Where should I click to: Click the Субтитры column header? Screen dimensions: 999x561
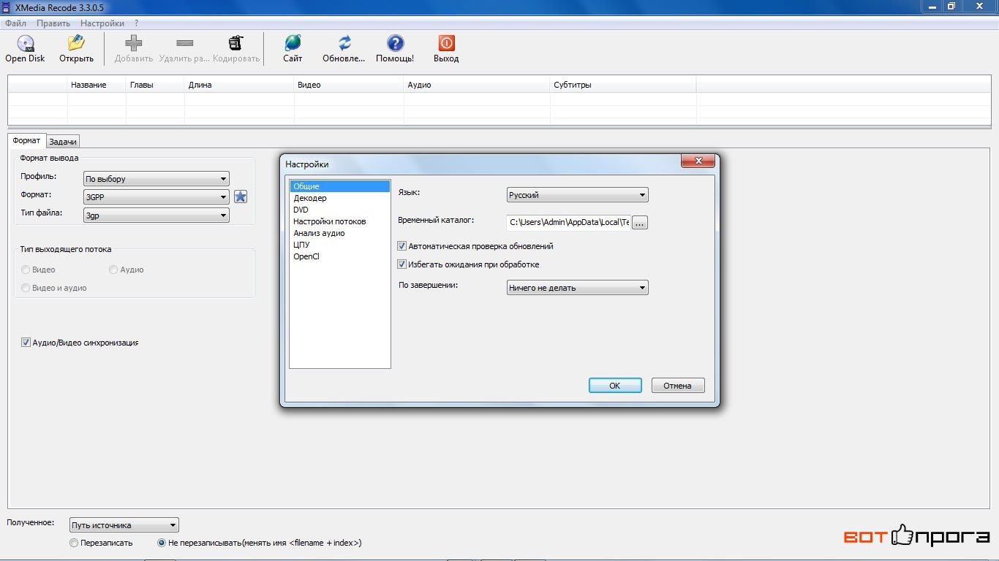[623, 85]
